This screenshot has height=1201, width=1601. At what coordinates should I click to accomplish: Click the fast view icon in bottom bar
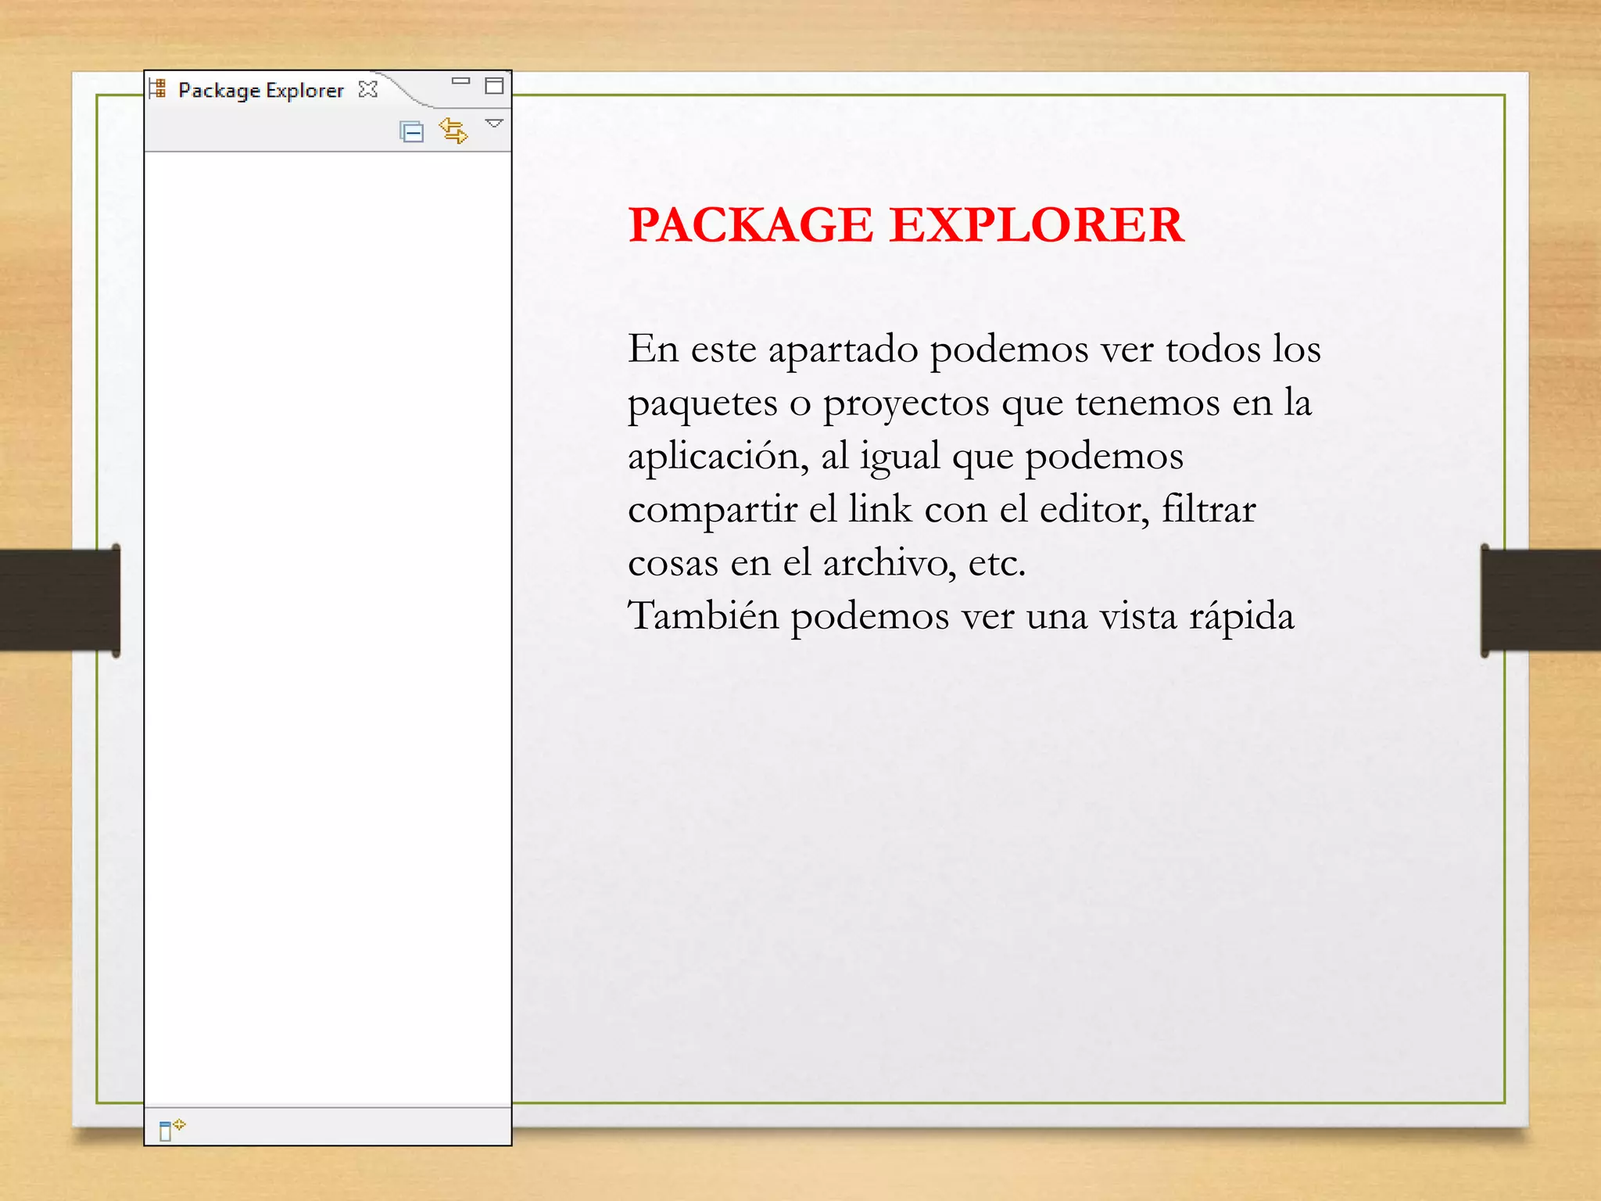[171, 1129]
